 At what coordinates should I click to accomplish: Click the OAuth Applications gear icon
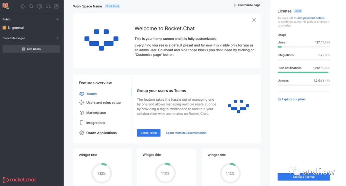[x=82, y=133]
